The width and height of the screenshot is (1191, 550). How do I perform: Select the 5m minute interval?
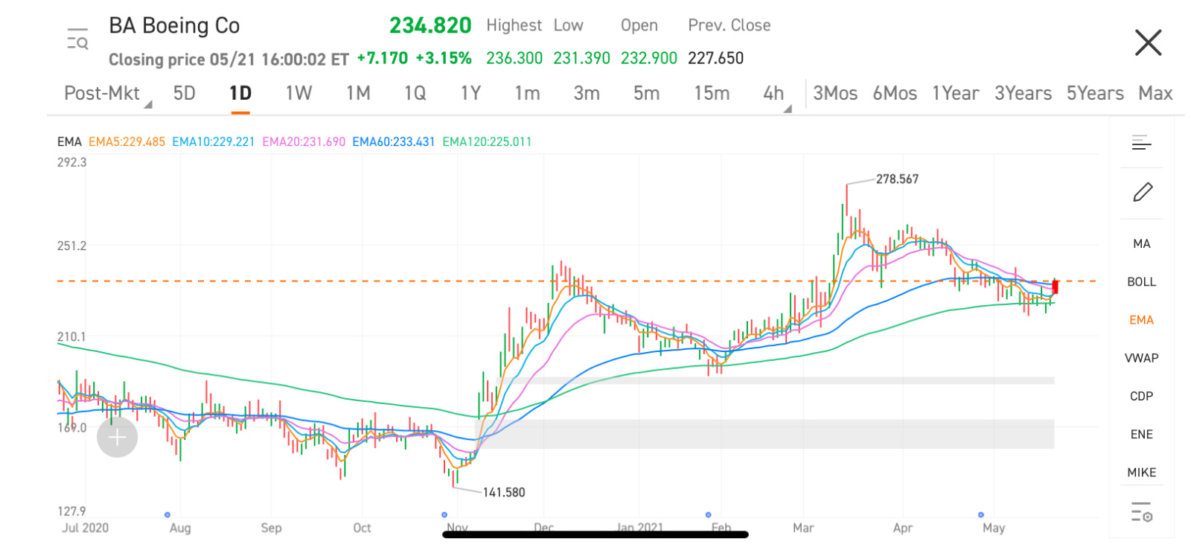(646, 93)
